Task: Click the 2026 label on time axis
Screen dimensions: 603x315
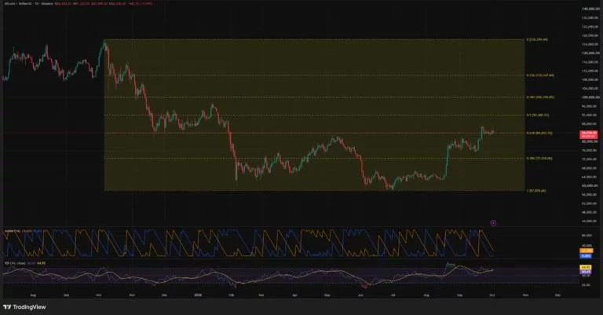Action: (x=198, y=295)
